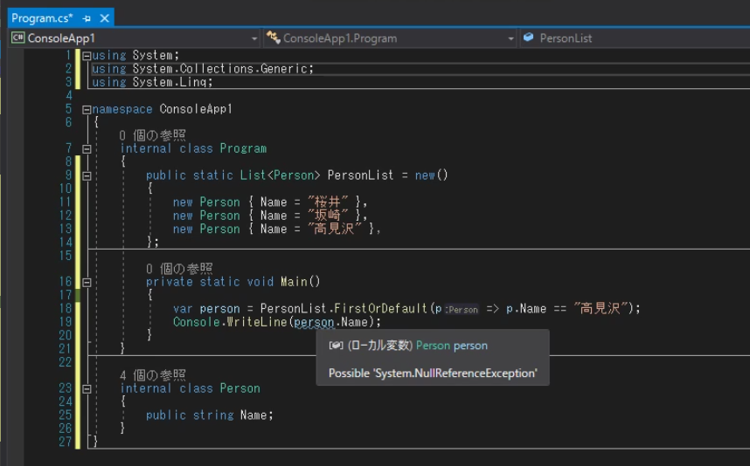The width and height of the screenshot is (750, 466).
Task: Click 'Console' on line 19
Action: 197,322
